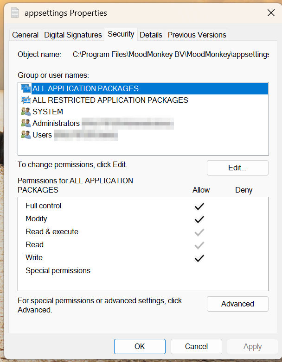Click the ALL APPLICATION PACKAGES group icon
The image size is (282, 362).
tap(26, 88)
